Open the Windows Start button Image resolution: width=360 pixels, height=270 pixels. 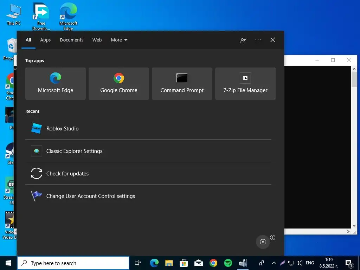pos(8,263)
